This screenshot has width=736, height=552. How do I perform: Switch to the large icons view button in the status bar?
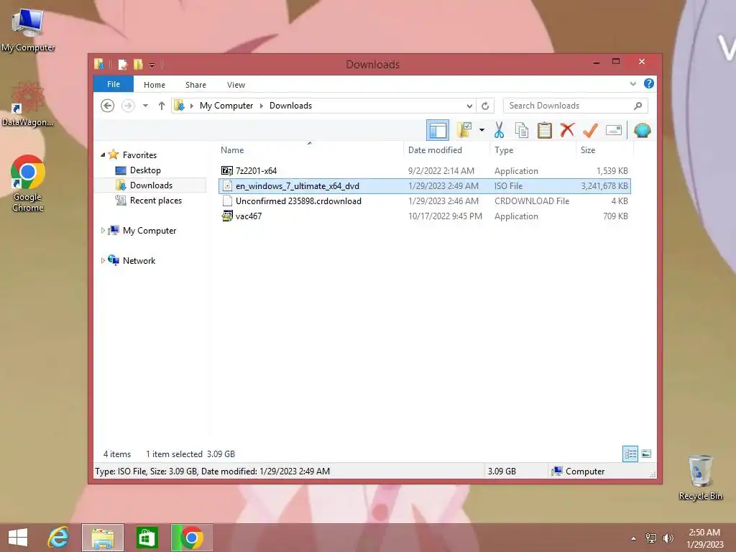pyautogui.click(x=646, y=454)
